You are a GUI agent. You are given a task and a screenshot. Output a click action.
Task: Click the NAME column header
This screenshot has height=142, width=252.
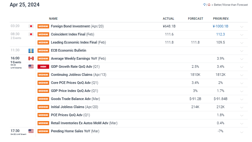[x=53, y=19]
